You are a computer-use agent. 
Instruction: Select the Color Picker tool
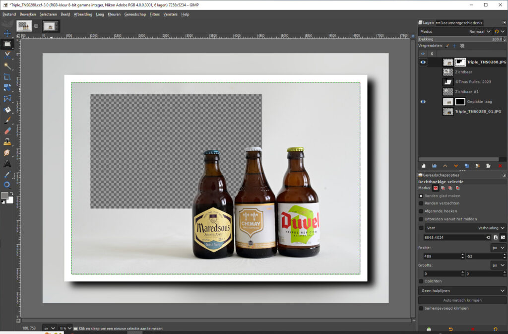[x=7, y=174]
